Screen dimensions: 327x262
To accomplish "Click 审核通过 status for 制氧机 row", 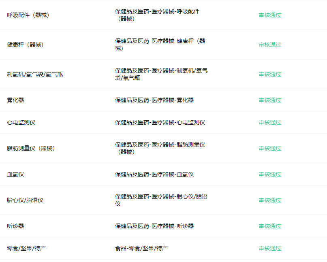I will (x=270, y=74).
